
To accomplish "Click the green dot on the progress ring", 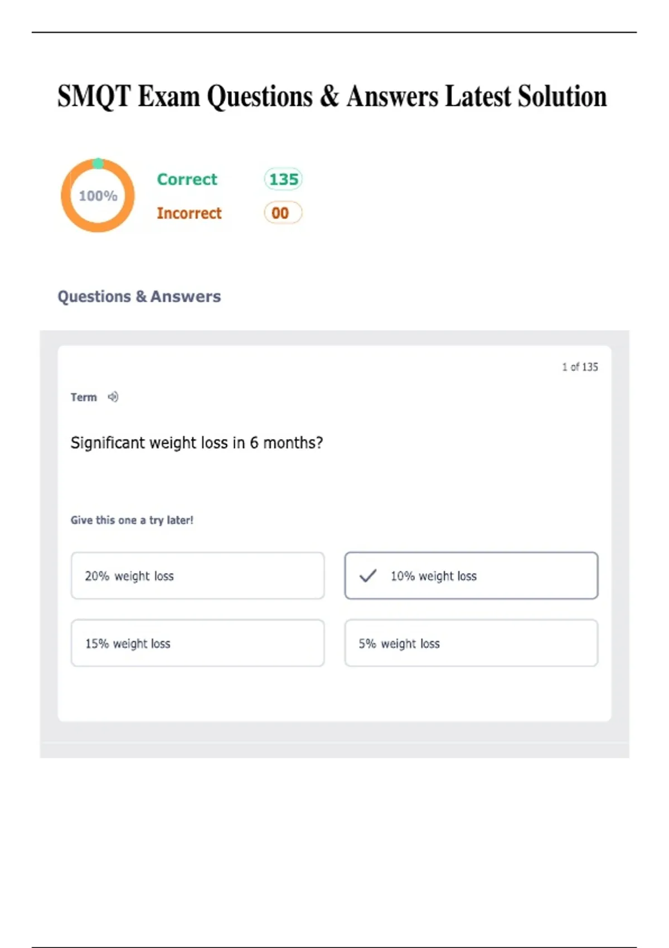I will pos(98,163).
